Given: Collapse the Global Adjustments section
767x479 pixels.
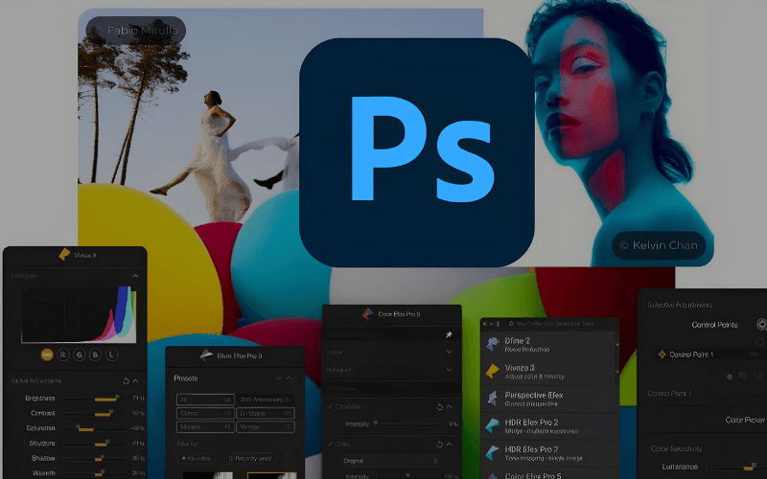Looking at the screenshot, I should (x=135, y=380).
